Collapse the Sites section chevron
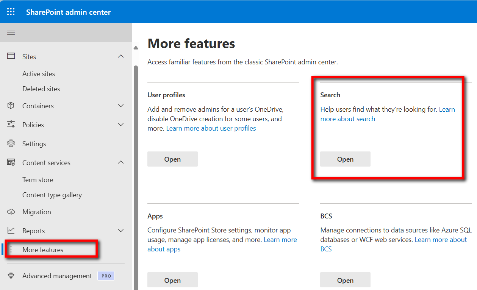 [121, 56]
